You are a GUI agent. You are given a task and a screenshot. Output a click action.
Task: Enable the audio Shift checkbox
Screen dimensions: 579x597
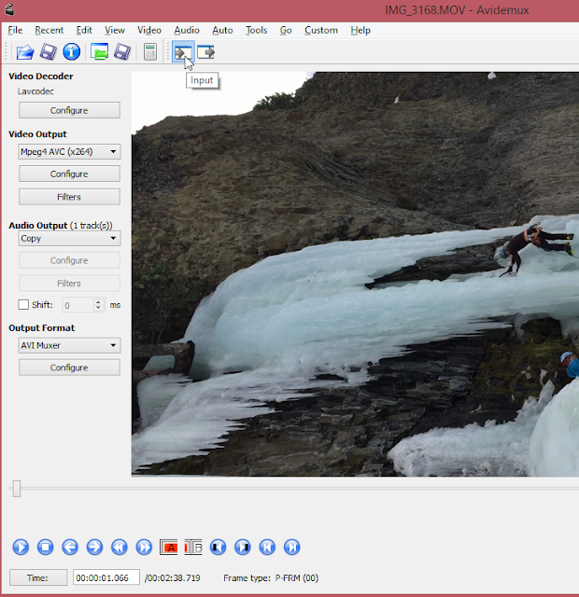point(23,305)
